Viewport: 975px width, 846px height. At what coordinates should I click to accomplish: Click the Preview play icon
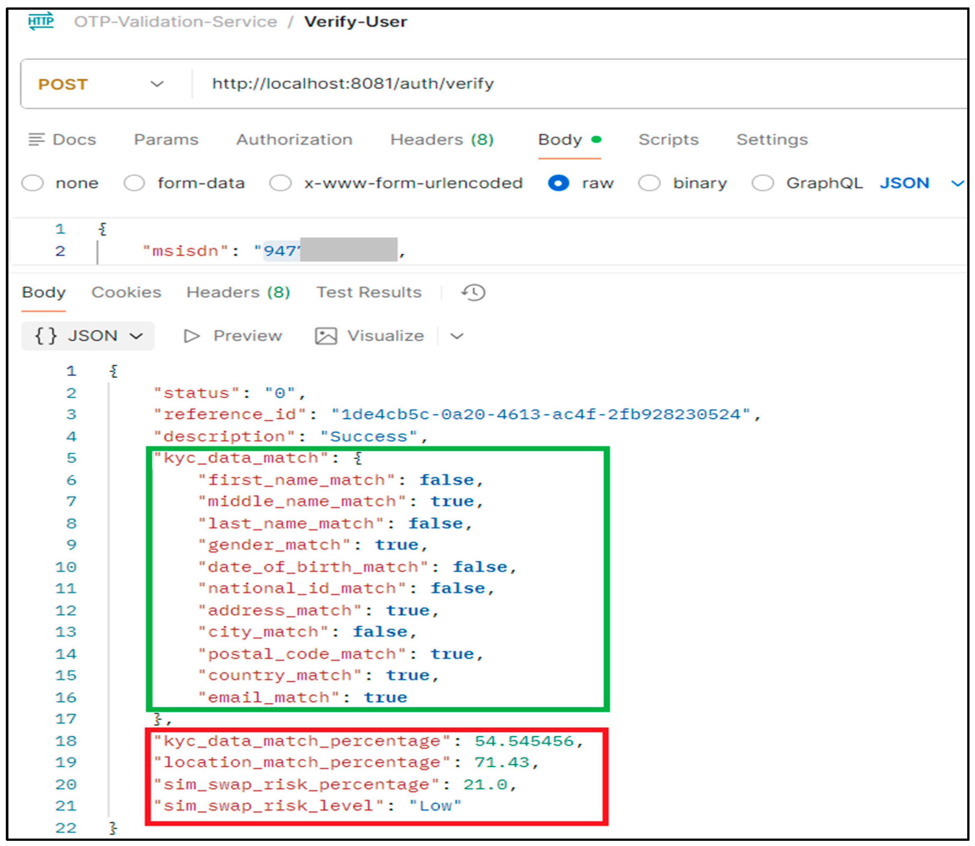click(x=191, y=336)
